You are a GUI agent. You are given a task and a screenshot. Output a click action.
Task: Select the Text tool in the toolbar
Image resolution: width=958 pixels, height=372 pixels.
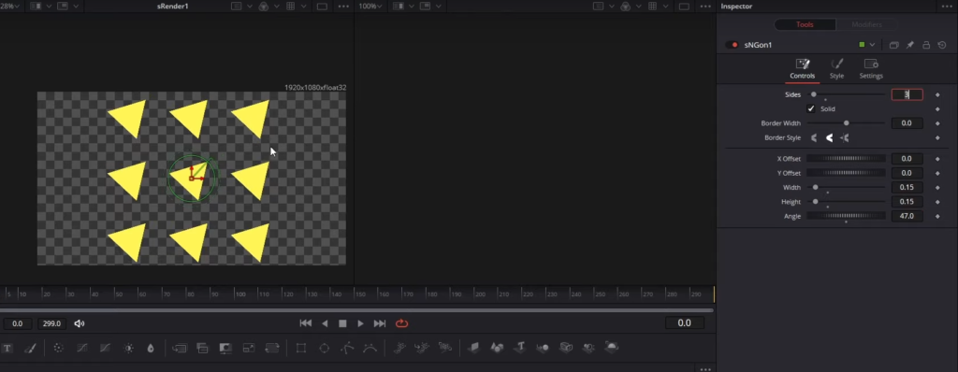pos(7,349)
